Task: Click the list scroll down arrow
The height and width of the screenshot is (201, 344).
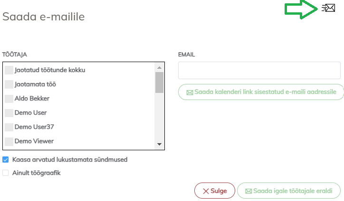Action: 160,145
